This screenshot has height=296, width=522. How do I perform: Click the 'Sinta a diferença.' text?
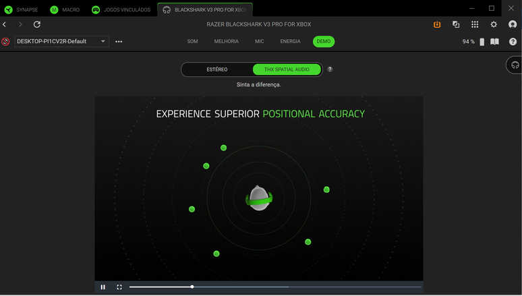(259, 84)
